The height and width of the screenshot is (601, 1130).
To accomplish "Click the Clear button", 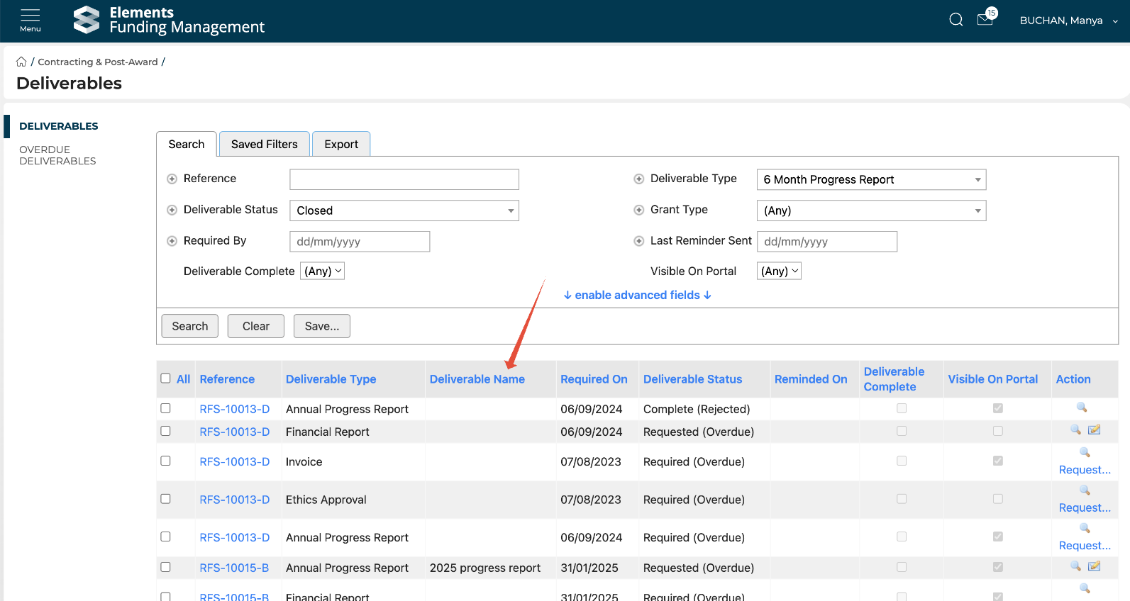I will (x=255, y=326).
